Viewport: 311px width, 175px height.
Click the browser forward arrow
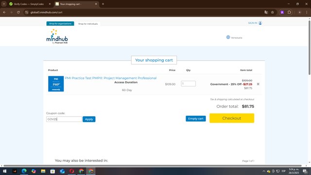pos(11,12)
